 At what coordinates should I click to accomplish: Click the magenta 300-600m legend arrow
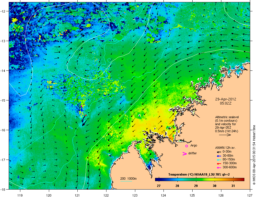point(219,168)
